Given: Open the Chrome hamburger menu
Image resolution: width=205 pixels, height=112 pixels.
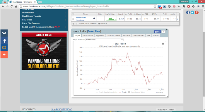Looking at the screenshot, I should 203,6.
